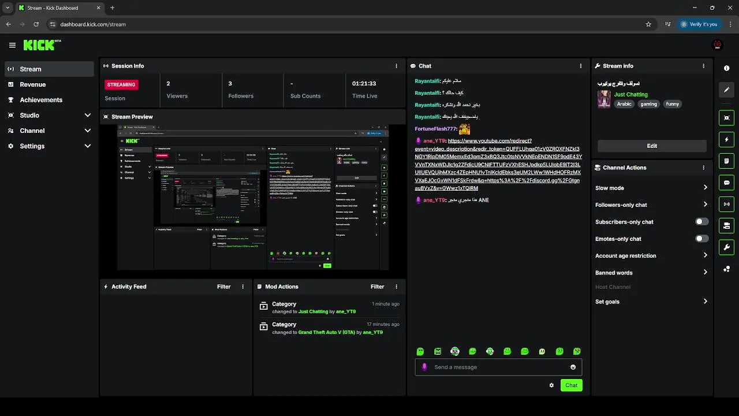This screenshot has height=416, width=739.
Task: Insert the headphones emote in chat
Action: pyautogui.click(x=455, y=351)
